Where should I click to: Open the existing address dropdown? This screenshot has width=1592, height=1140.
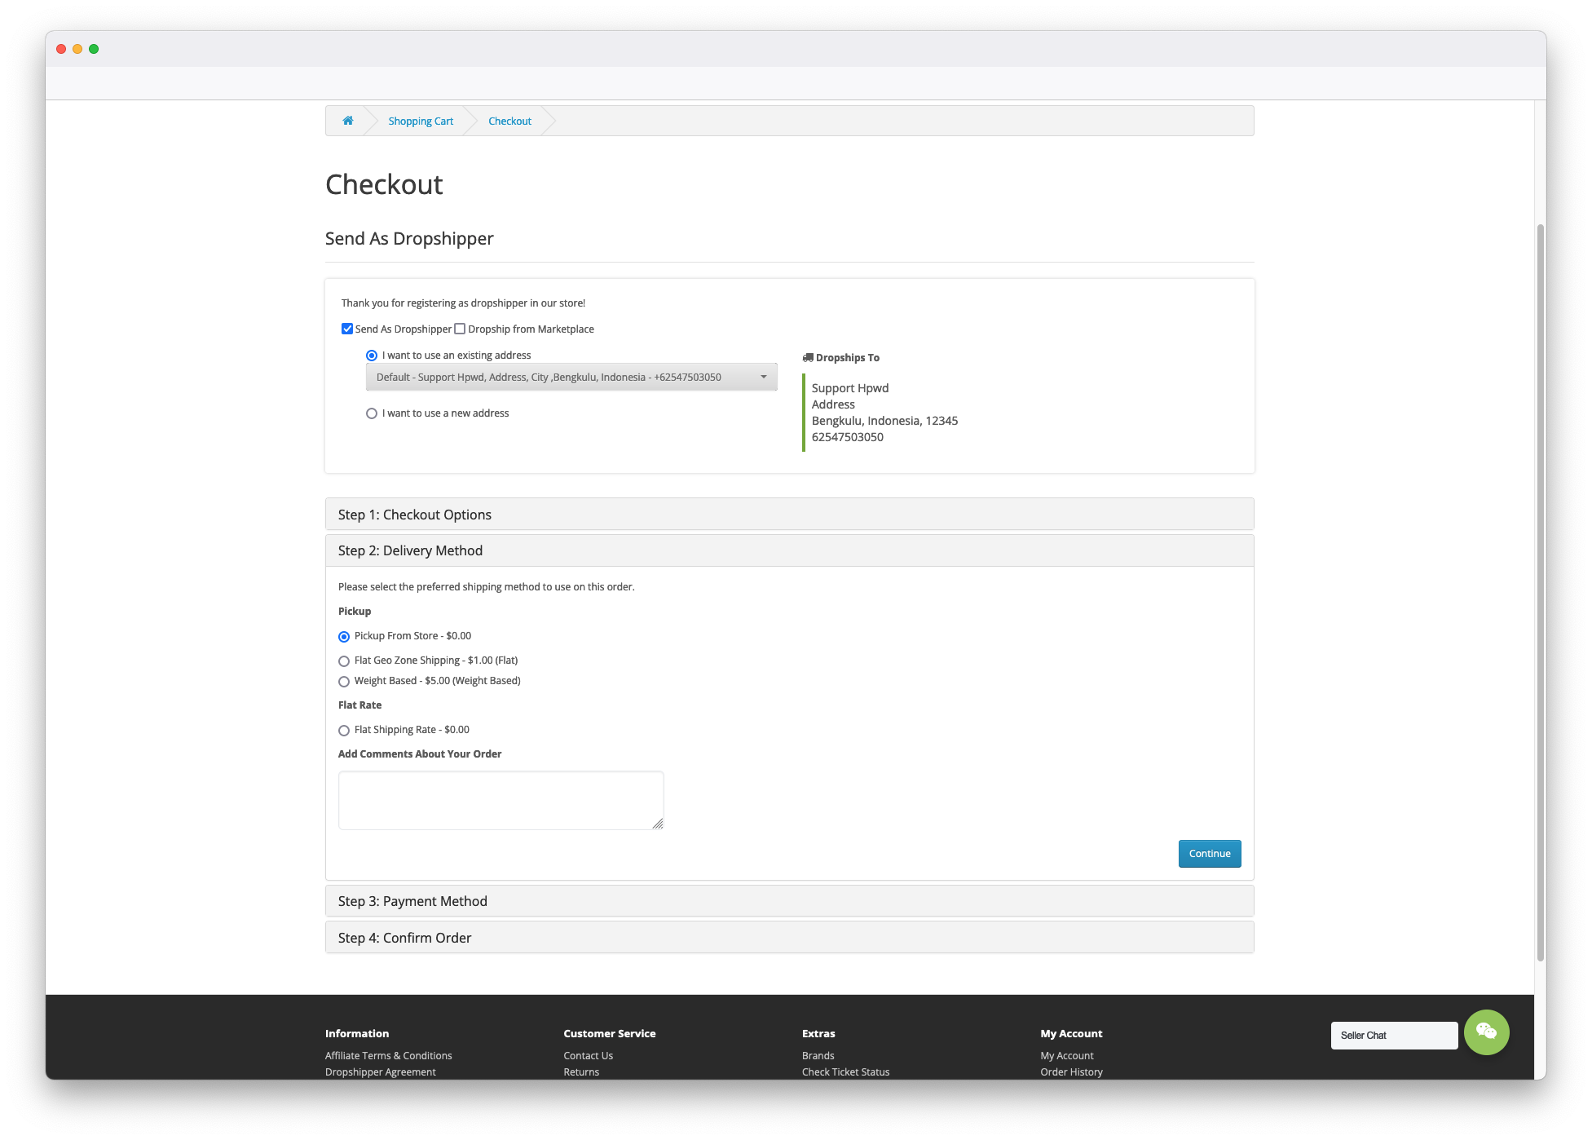(x=571, y=377)
